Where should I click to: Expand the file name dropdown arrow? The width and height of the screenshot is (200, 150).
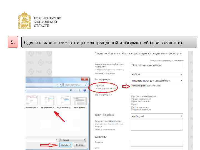56,140
